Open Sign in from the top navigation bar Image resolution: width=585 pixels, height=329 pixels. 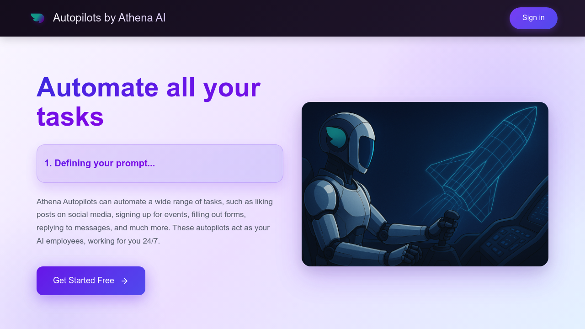point(533,18)
